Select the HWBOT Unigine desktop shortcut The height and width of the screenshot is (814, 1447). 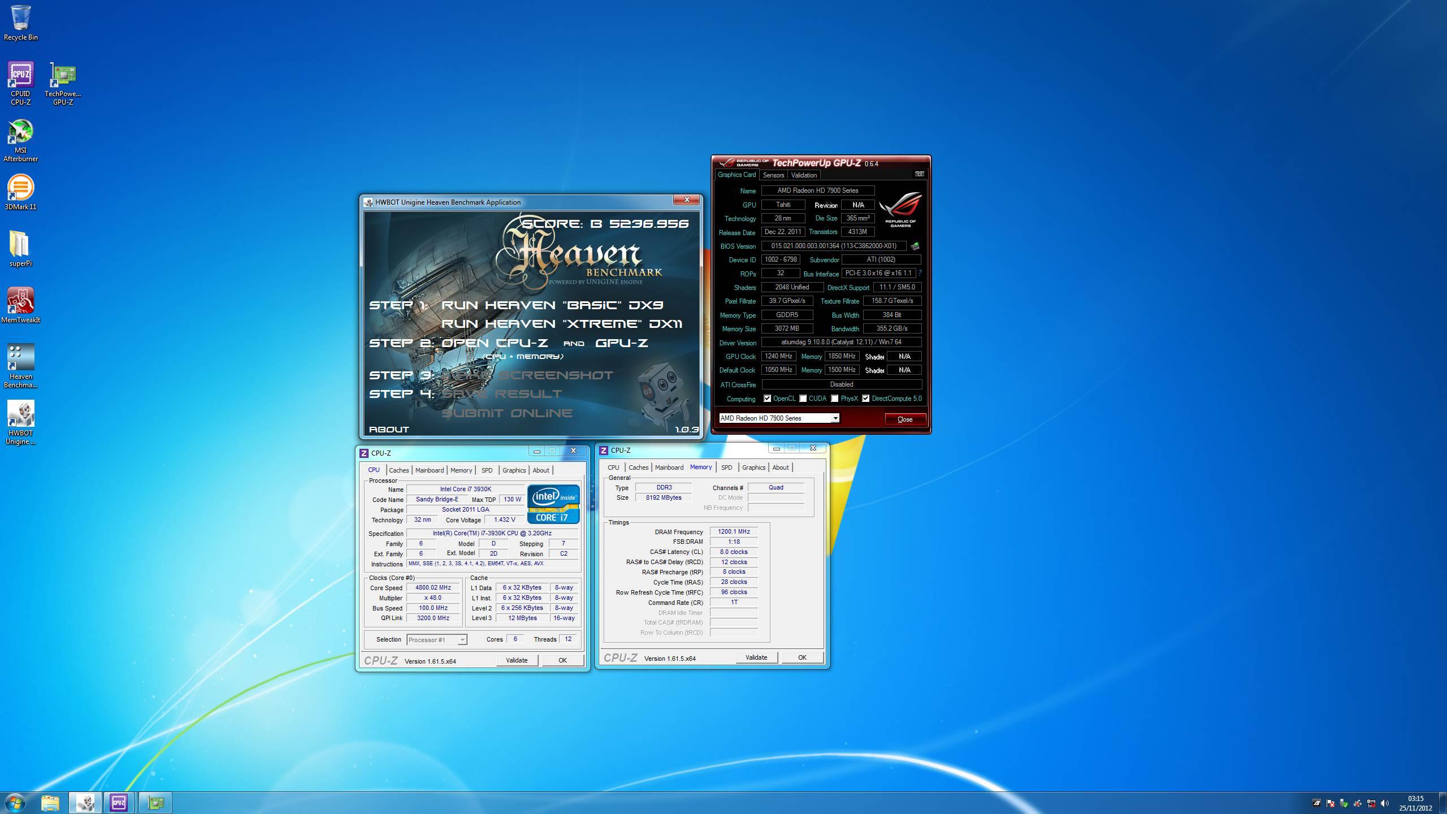[x=20, y=423]
